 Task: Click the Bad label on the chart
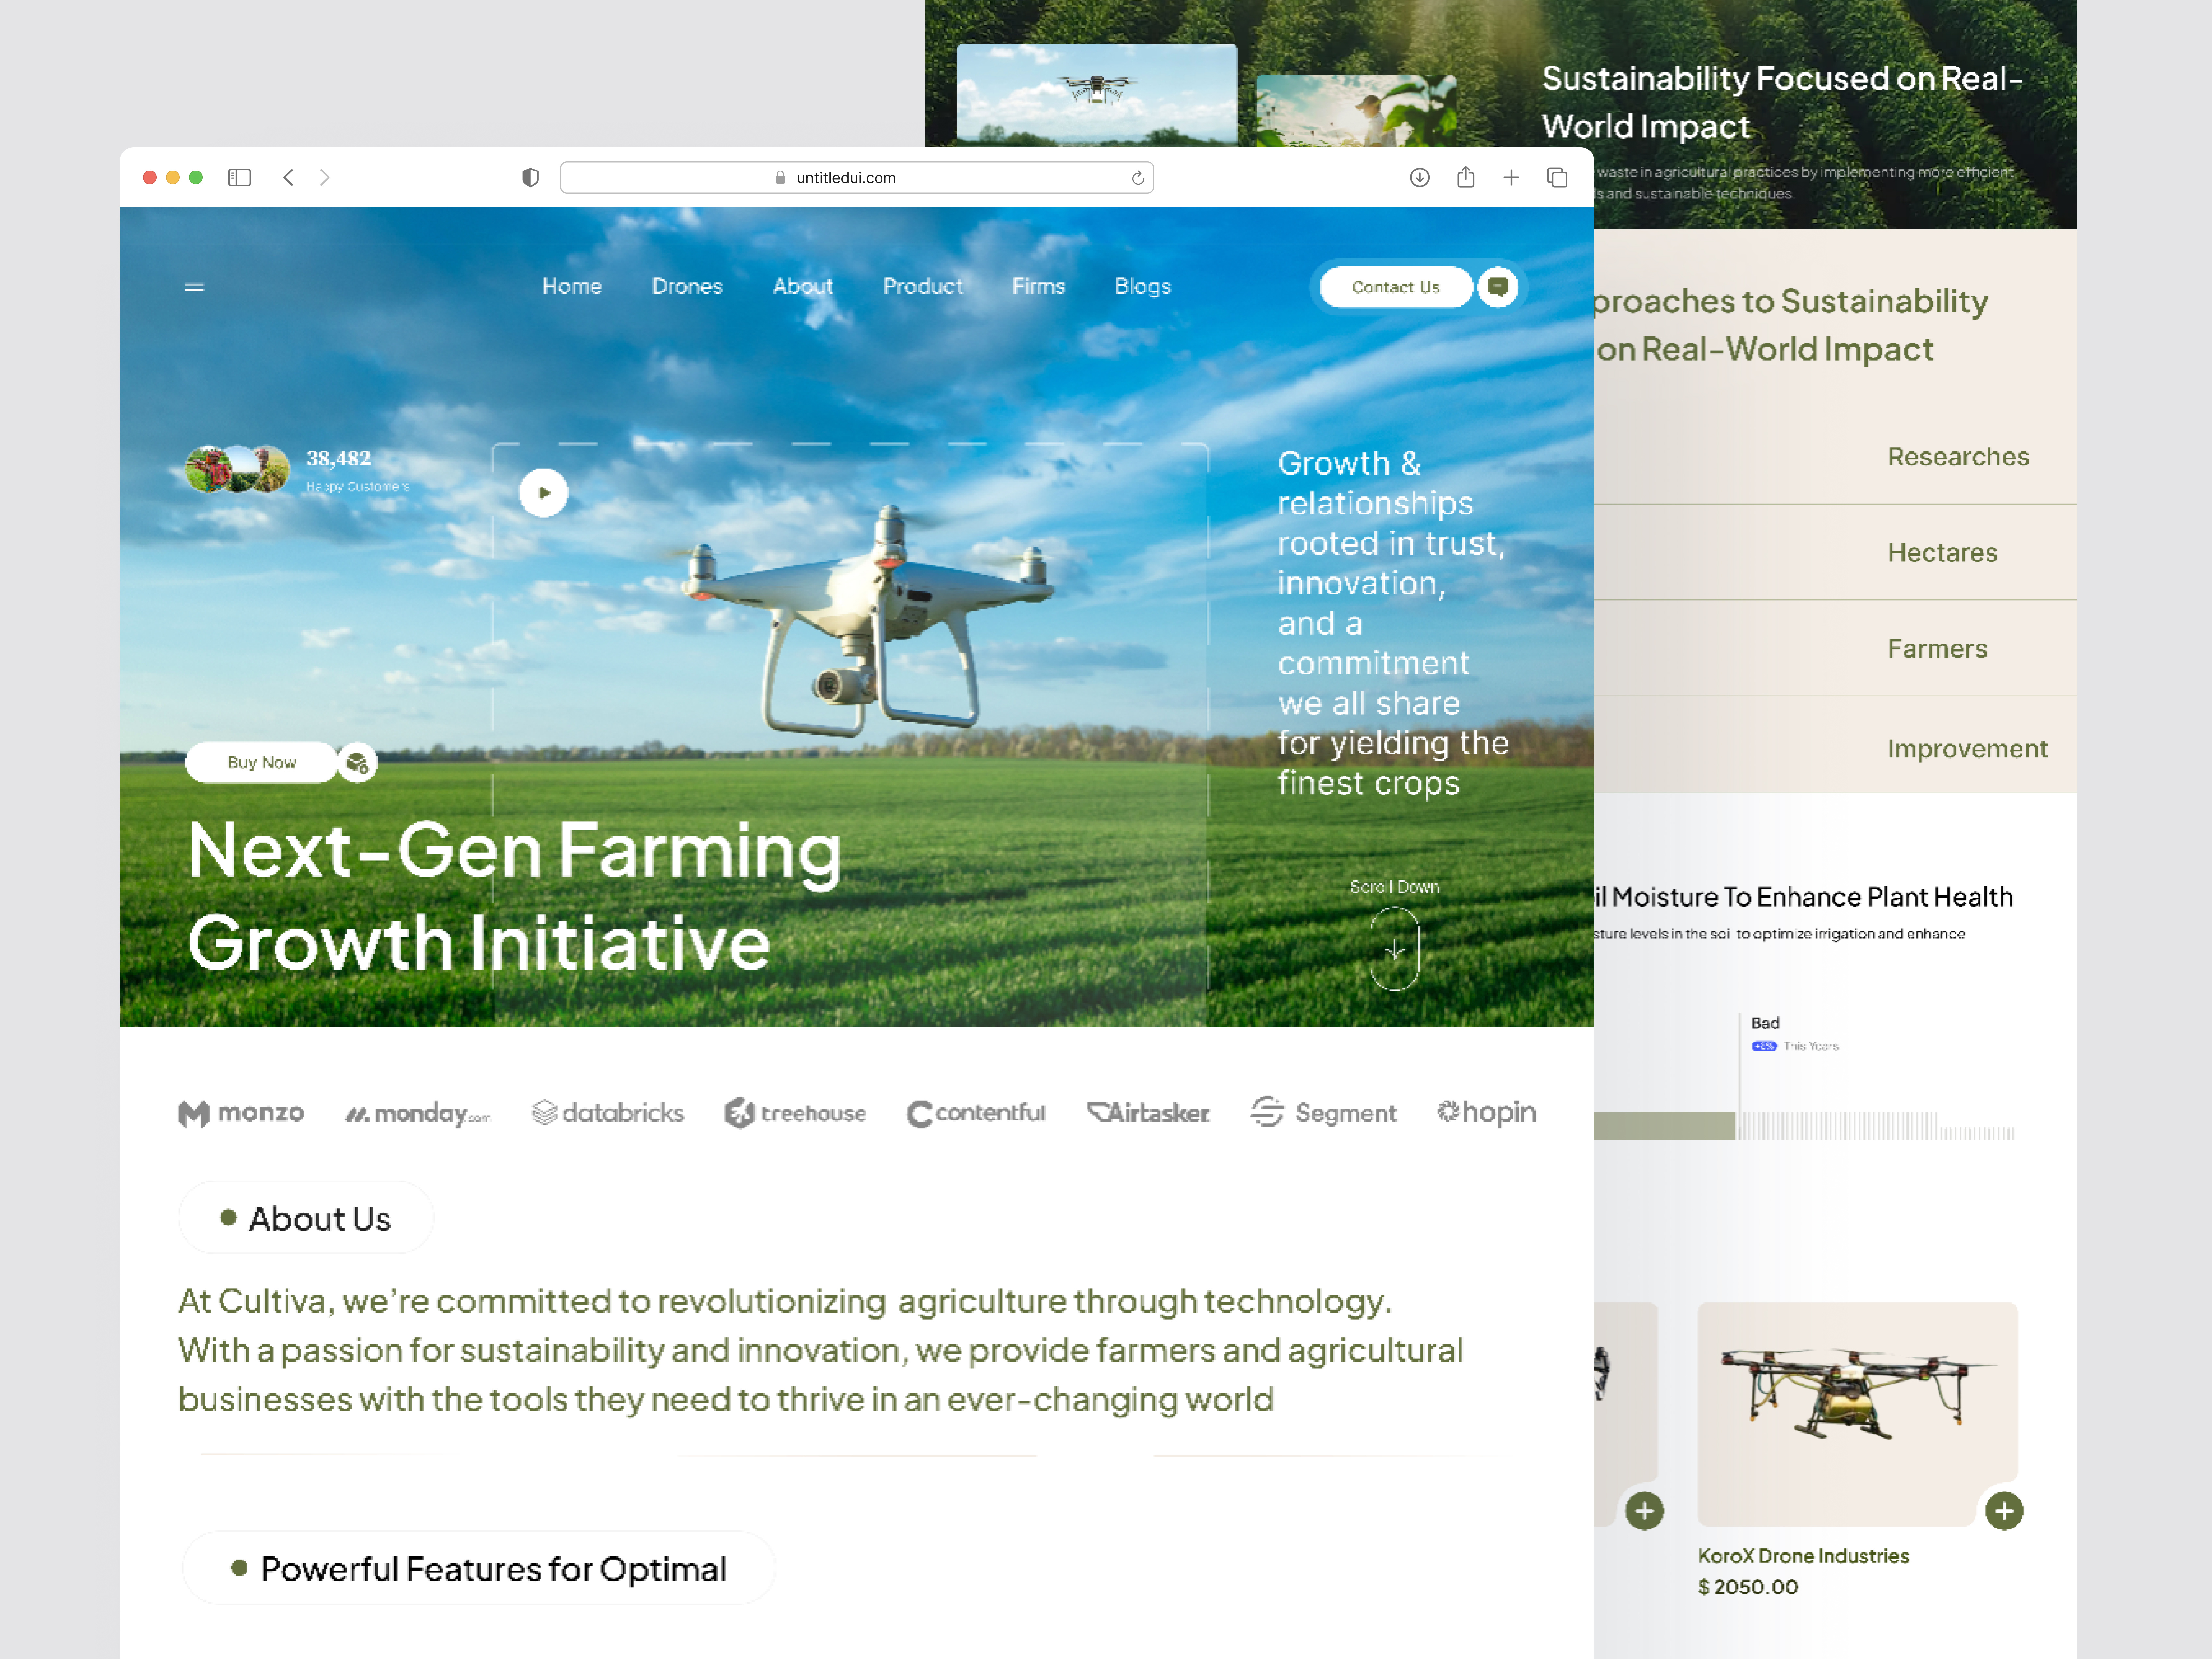click(x=1765, y=1023)
